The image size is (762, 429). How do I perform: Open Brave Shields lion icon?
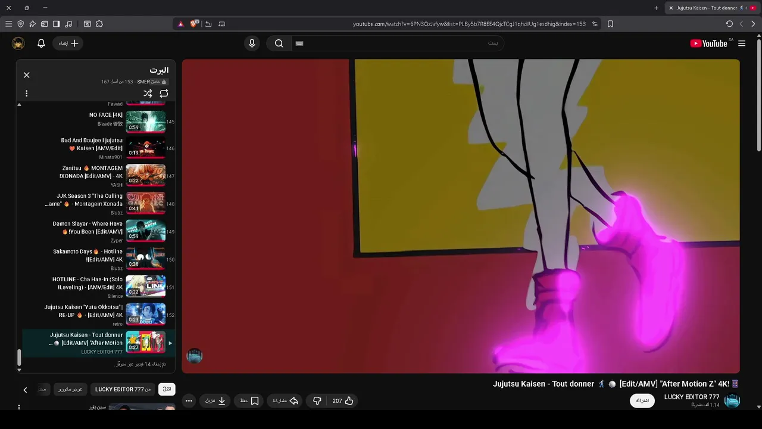193,24
